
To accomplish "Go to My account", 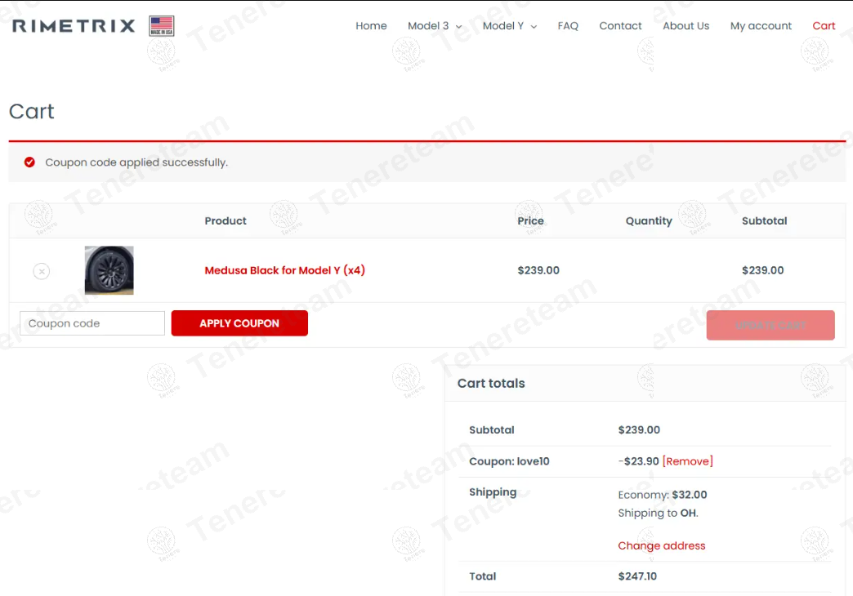I will pyautogui.click(x=761, y=25).
